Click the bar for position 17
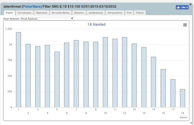 click(x=173, y=93)
